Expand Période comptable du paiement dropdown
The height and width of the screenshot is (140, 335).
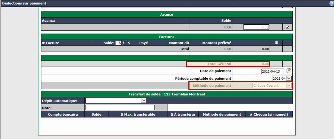282,78
